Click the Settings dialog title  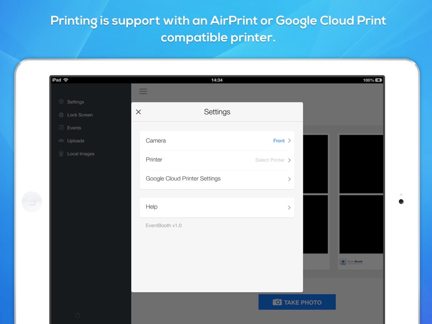[x=217, y=112]
